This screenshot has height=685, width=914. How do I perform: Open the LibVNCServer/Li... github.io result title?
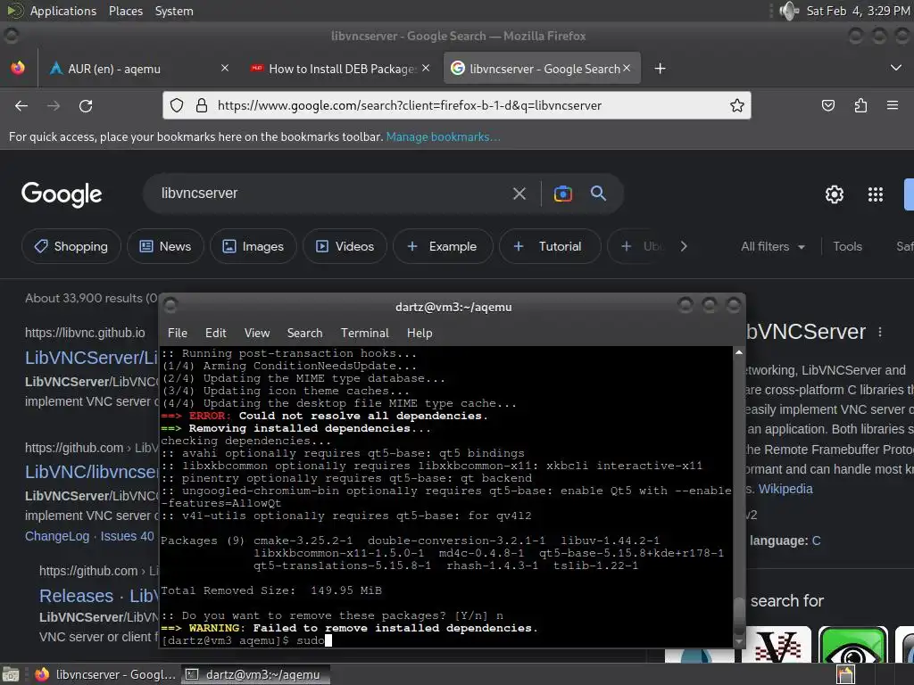coord(92,357)
